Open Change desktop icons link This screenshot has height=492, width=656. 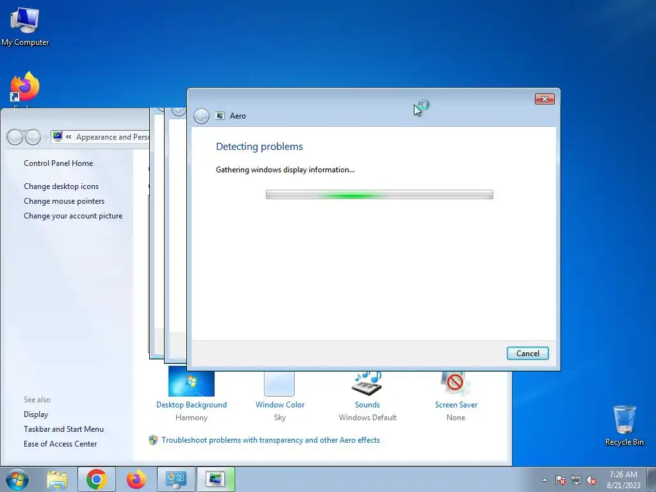(61, 186)
